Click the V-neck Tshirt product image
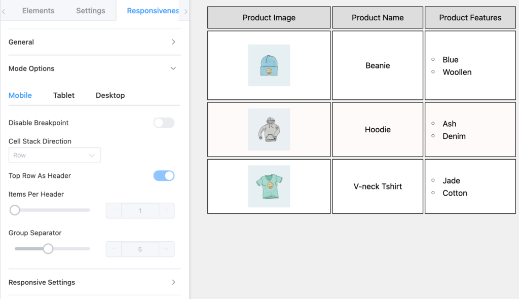 269,186
